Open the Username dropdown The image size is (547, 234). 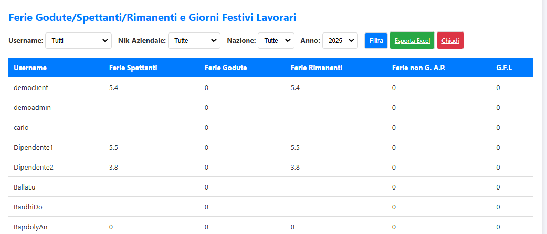[78, 40]
